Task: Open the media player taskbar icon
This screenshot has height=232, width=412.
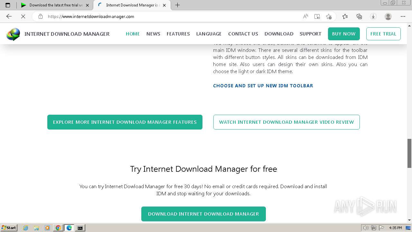Action: (47, 228)
